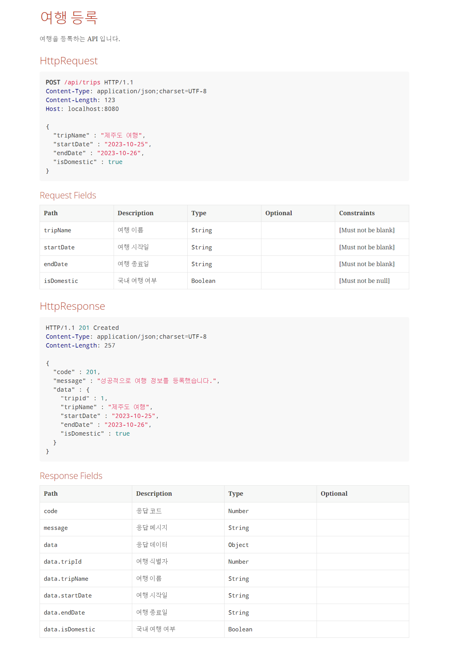Screen dimensions: 451x650
Task: Click the 응답 코드 description cell
Action: [x=178, y=511]
